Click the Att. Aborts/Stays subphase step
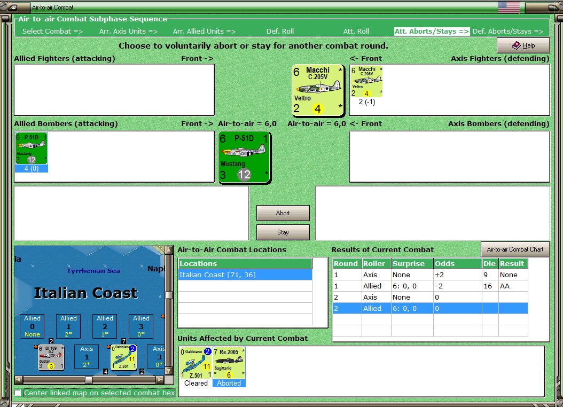This screenshot has height=407, width=563. coord(432,31)
